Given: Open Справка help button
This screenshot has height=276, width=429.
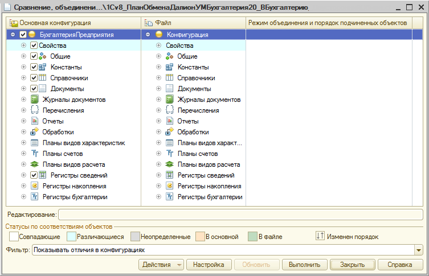Looking at the screenshot, I should [400, 265].
